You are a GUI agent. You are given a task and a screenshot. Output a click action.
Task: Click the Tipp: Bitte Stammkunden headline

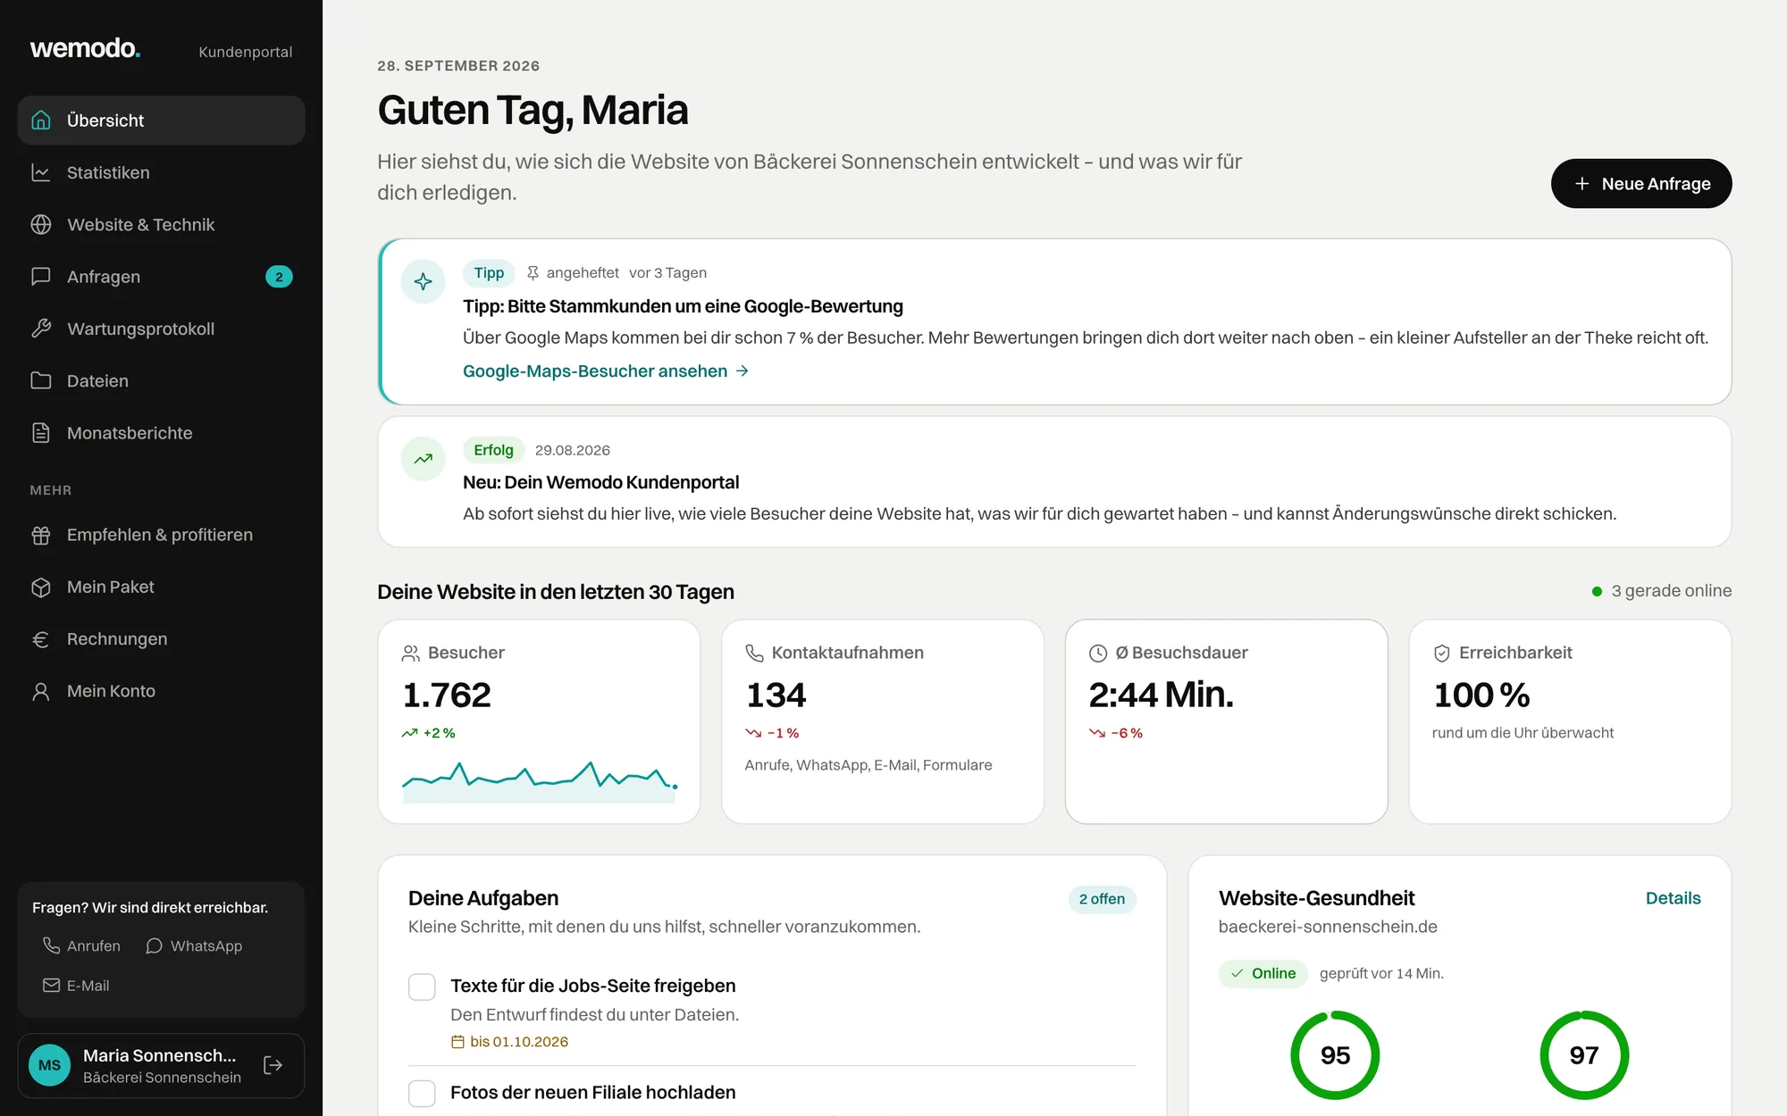point(683,306)
